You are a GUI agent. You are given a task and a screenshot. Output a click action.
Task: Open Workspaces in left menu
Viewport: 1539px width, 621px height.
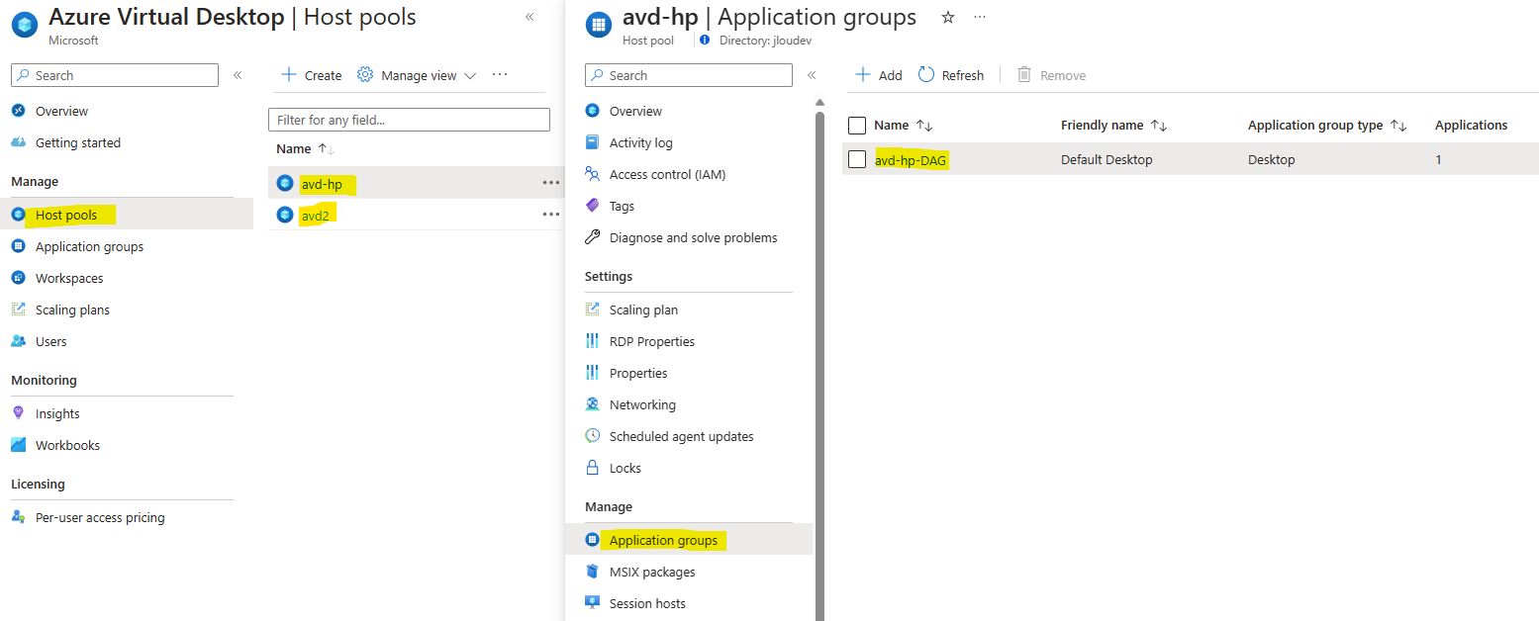coord(69,278)
